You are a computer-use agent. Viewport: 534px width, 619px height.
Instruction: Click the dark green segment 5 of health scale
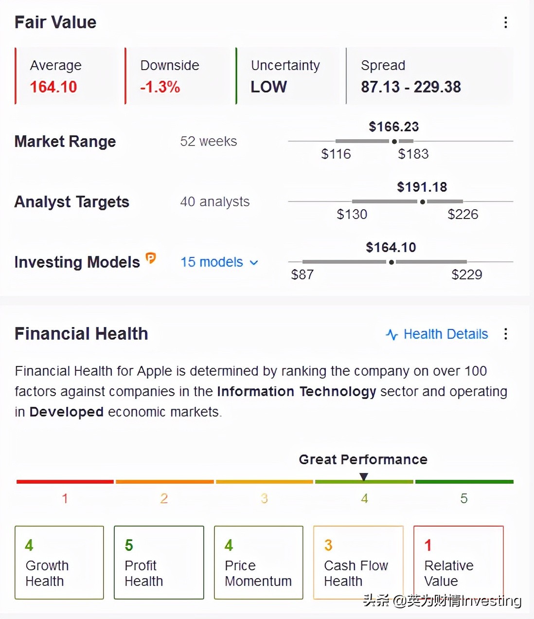click(x=464, y=482)
